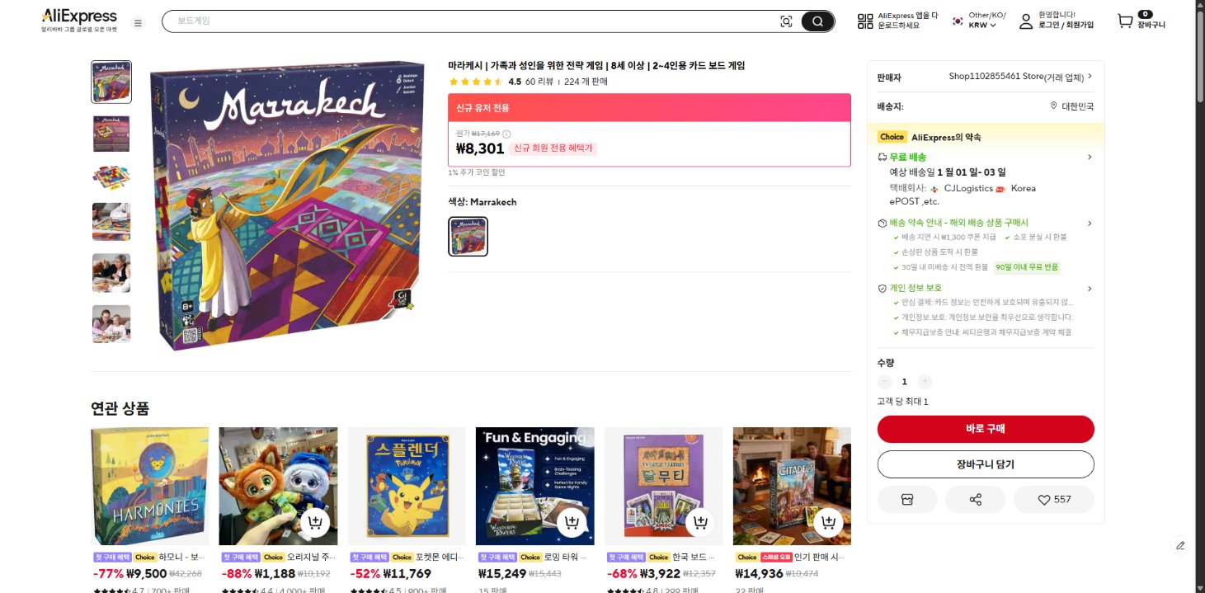Add to wishlist with heart 557
The image size is (1205, 593).
(1053, 500)
